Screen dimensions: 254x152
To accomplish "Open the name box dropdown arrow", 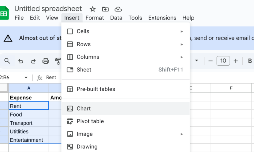I will tap(26, 78).
